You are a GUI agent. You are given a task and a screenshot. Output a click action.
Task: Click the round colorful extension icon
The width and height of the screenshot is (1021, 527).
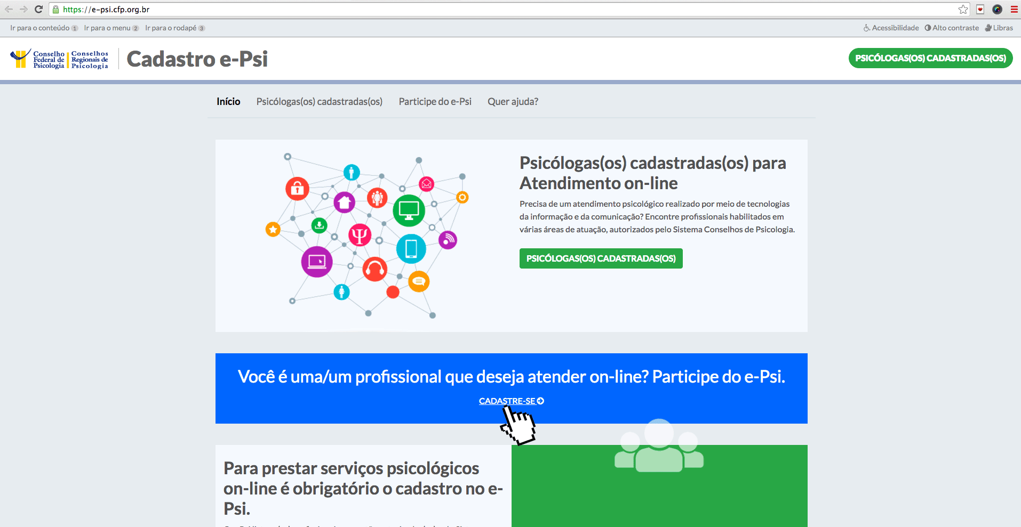pos(997,9)
